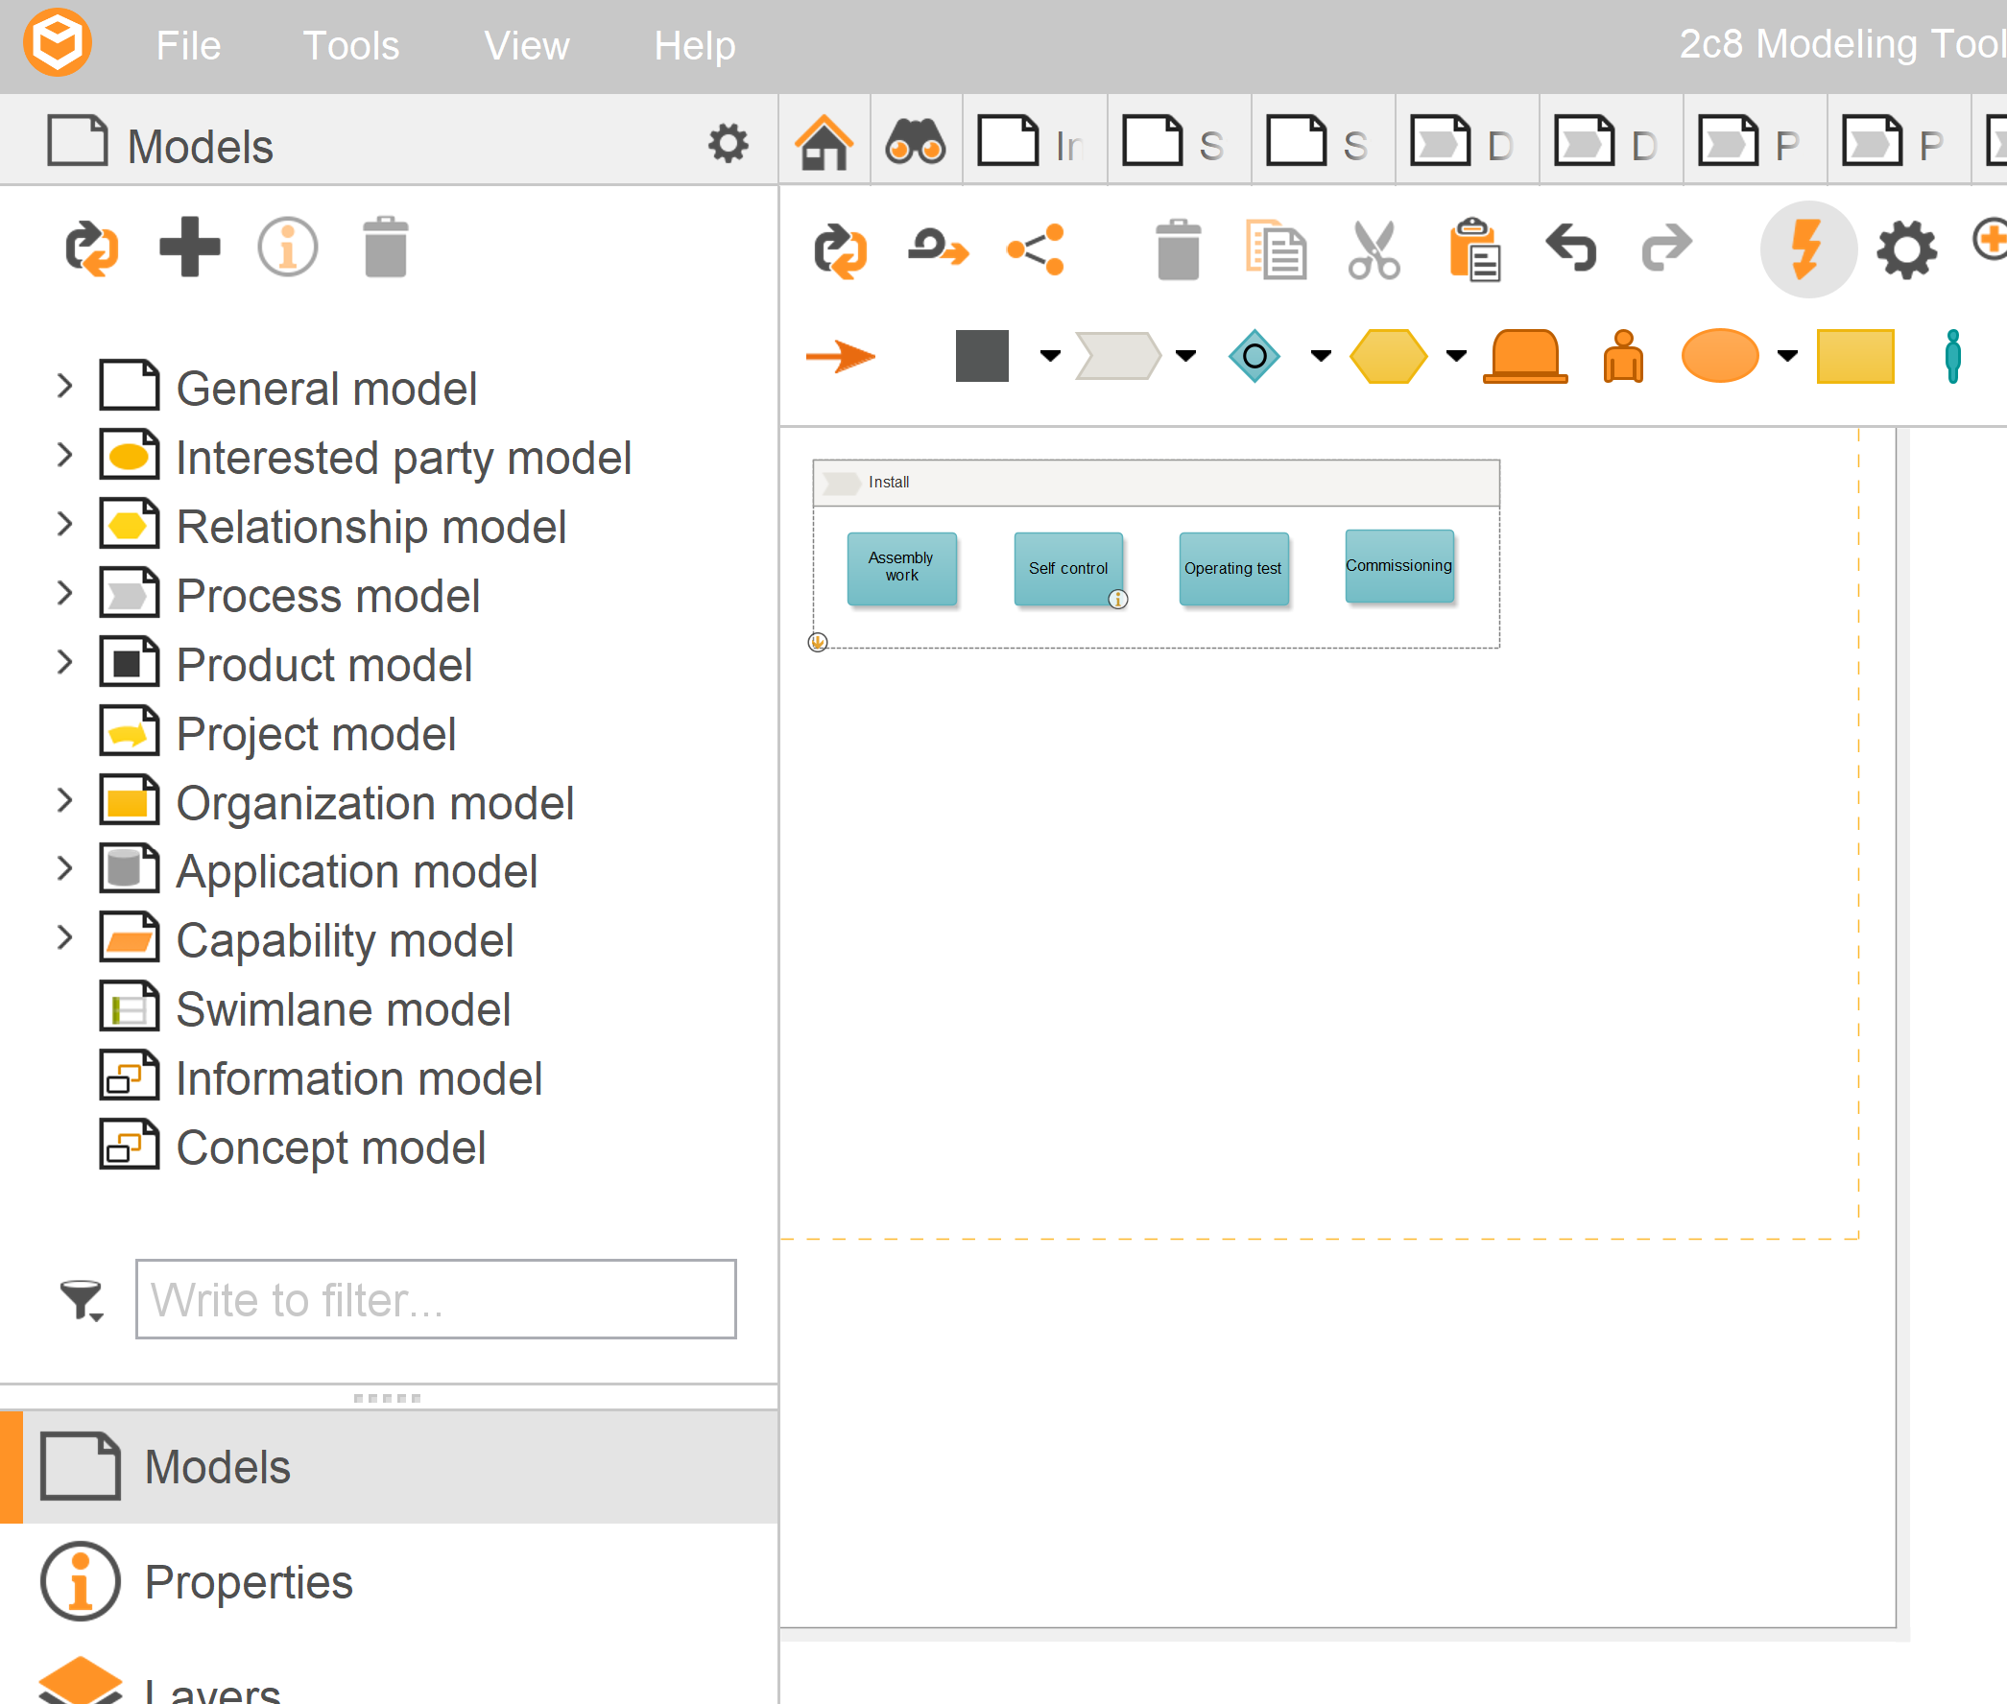Select the hat shape tool

pyautogui.click(x=1524, y=356)
